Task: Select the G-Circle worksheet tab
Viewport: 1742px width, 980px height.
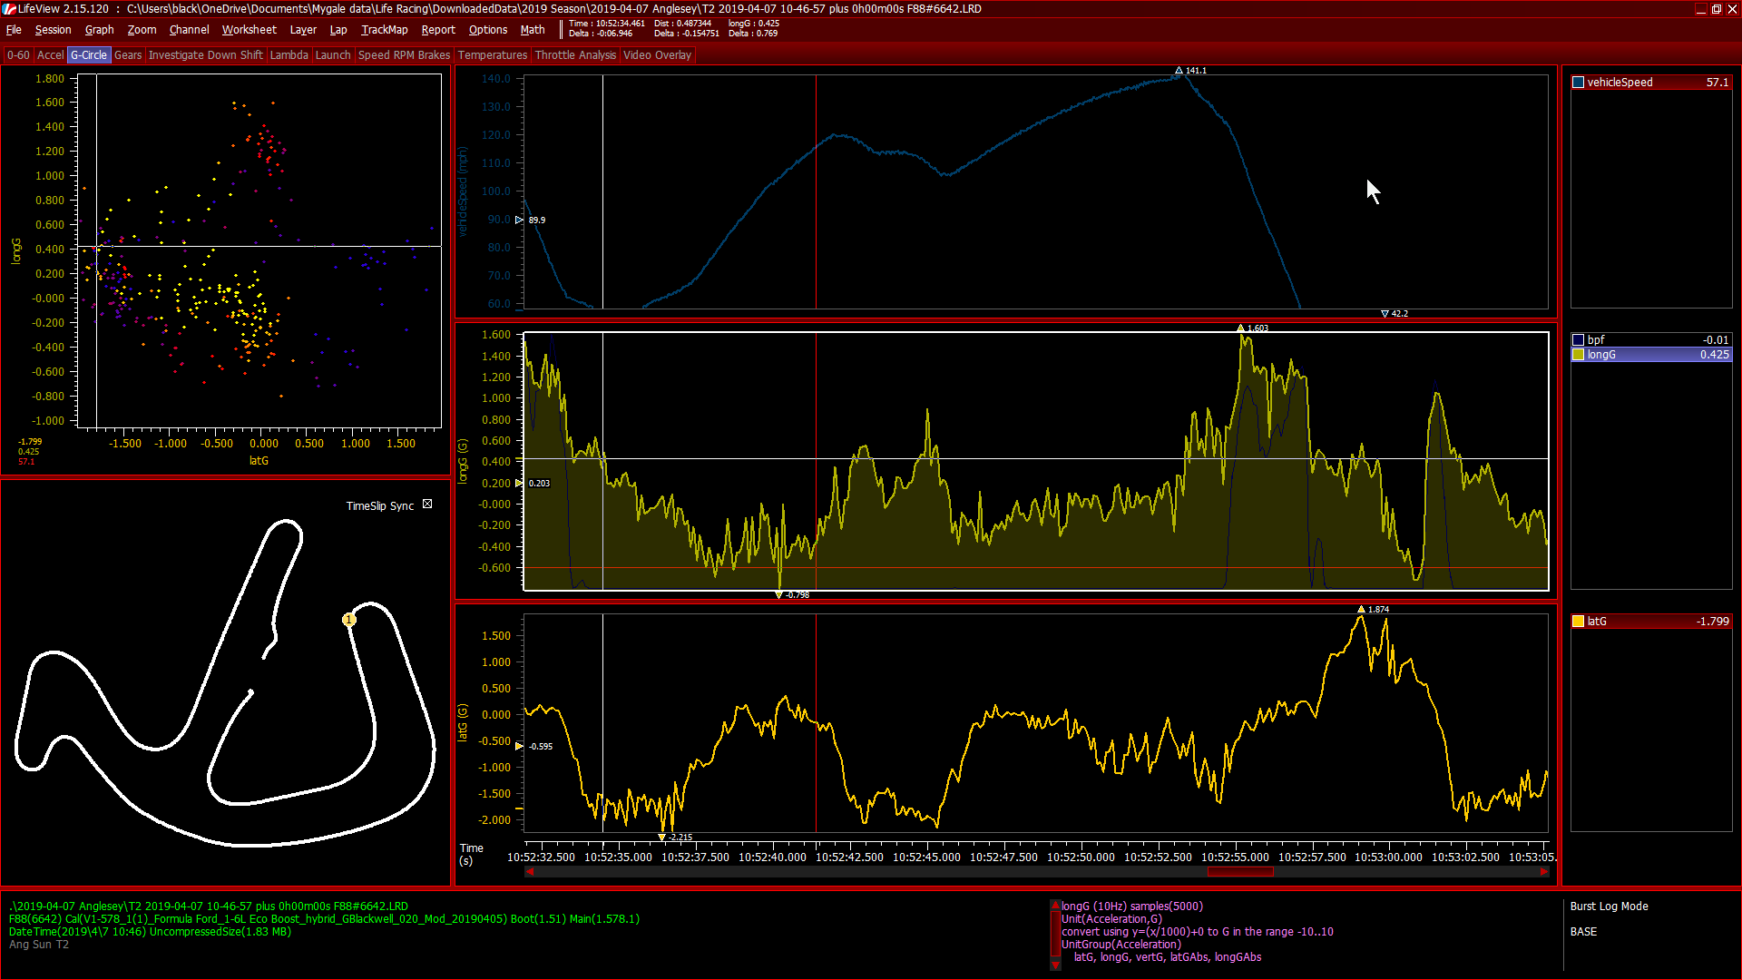Action: click(x=89, y=55)
